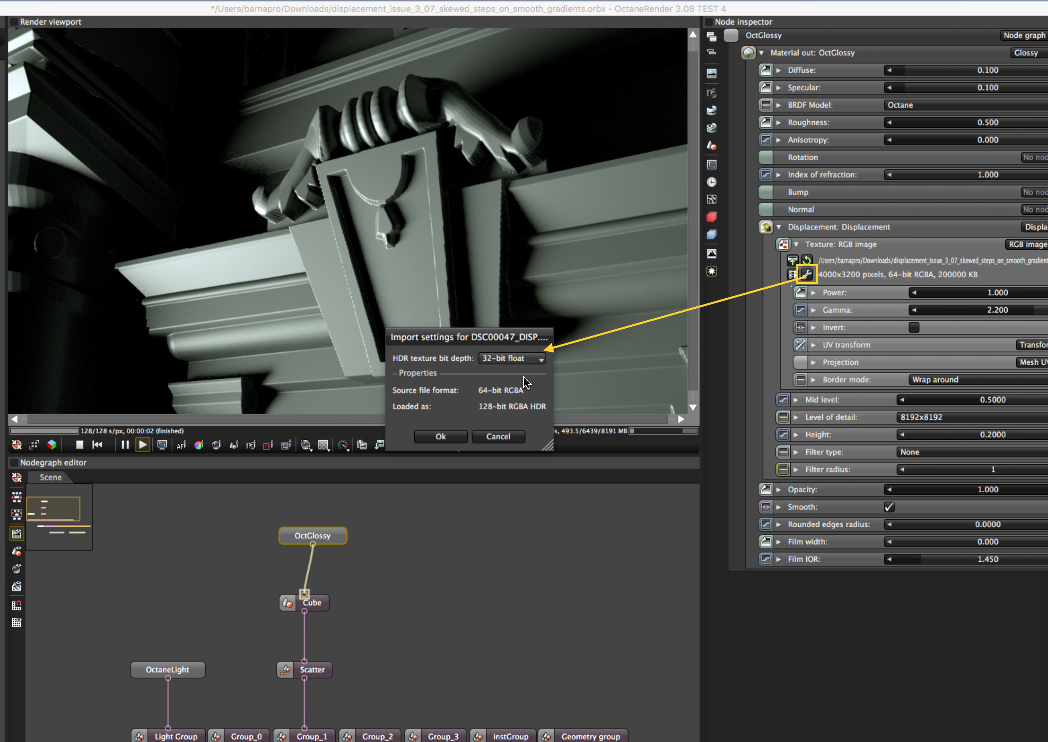Click the image settings wrench icon
The image size is (1048, 742).
(x=807, y=275)
